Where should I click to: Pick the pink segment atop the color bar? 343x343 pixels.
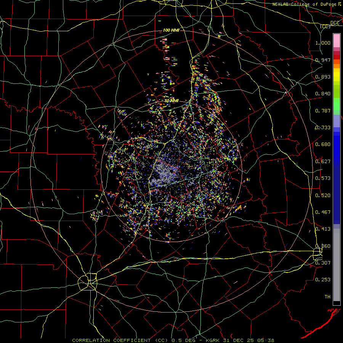coord(337,40)
